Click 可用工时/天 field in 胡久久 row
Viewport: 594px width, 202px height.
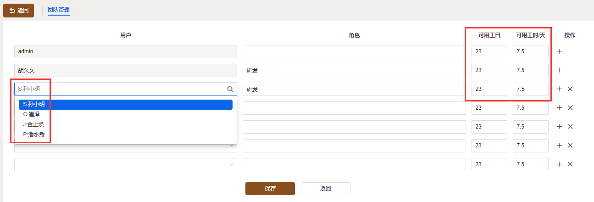tap(531, 70)
